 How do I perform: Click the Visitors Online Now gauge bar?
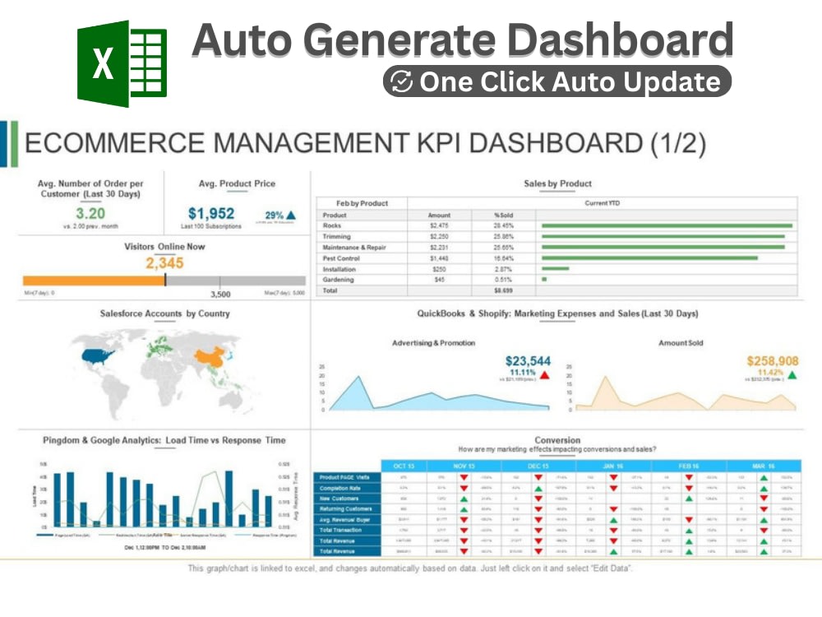(95, 279)
